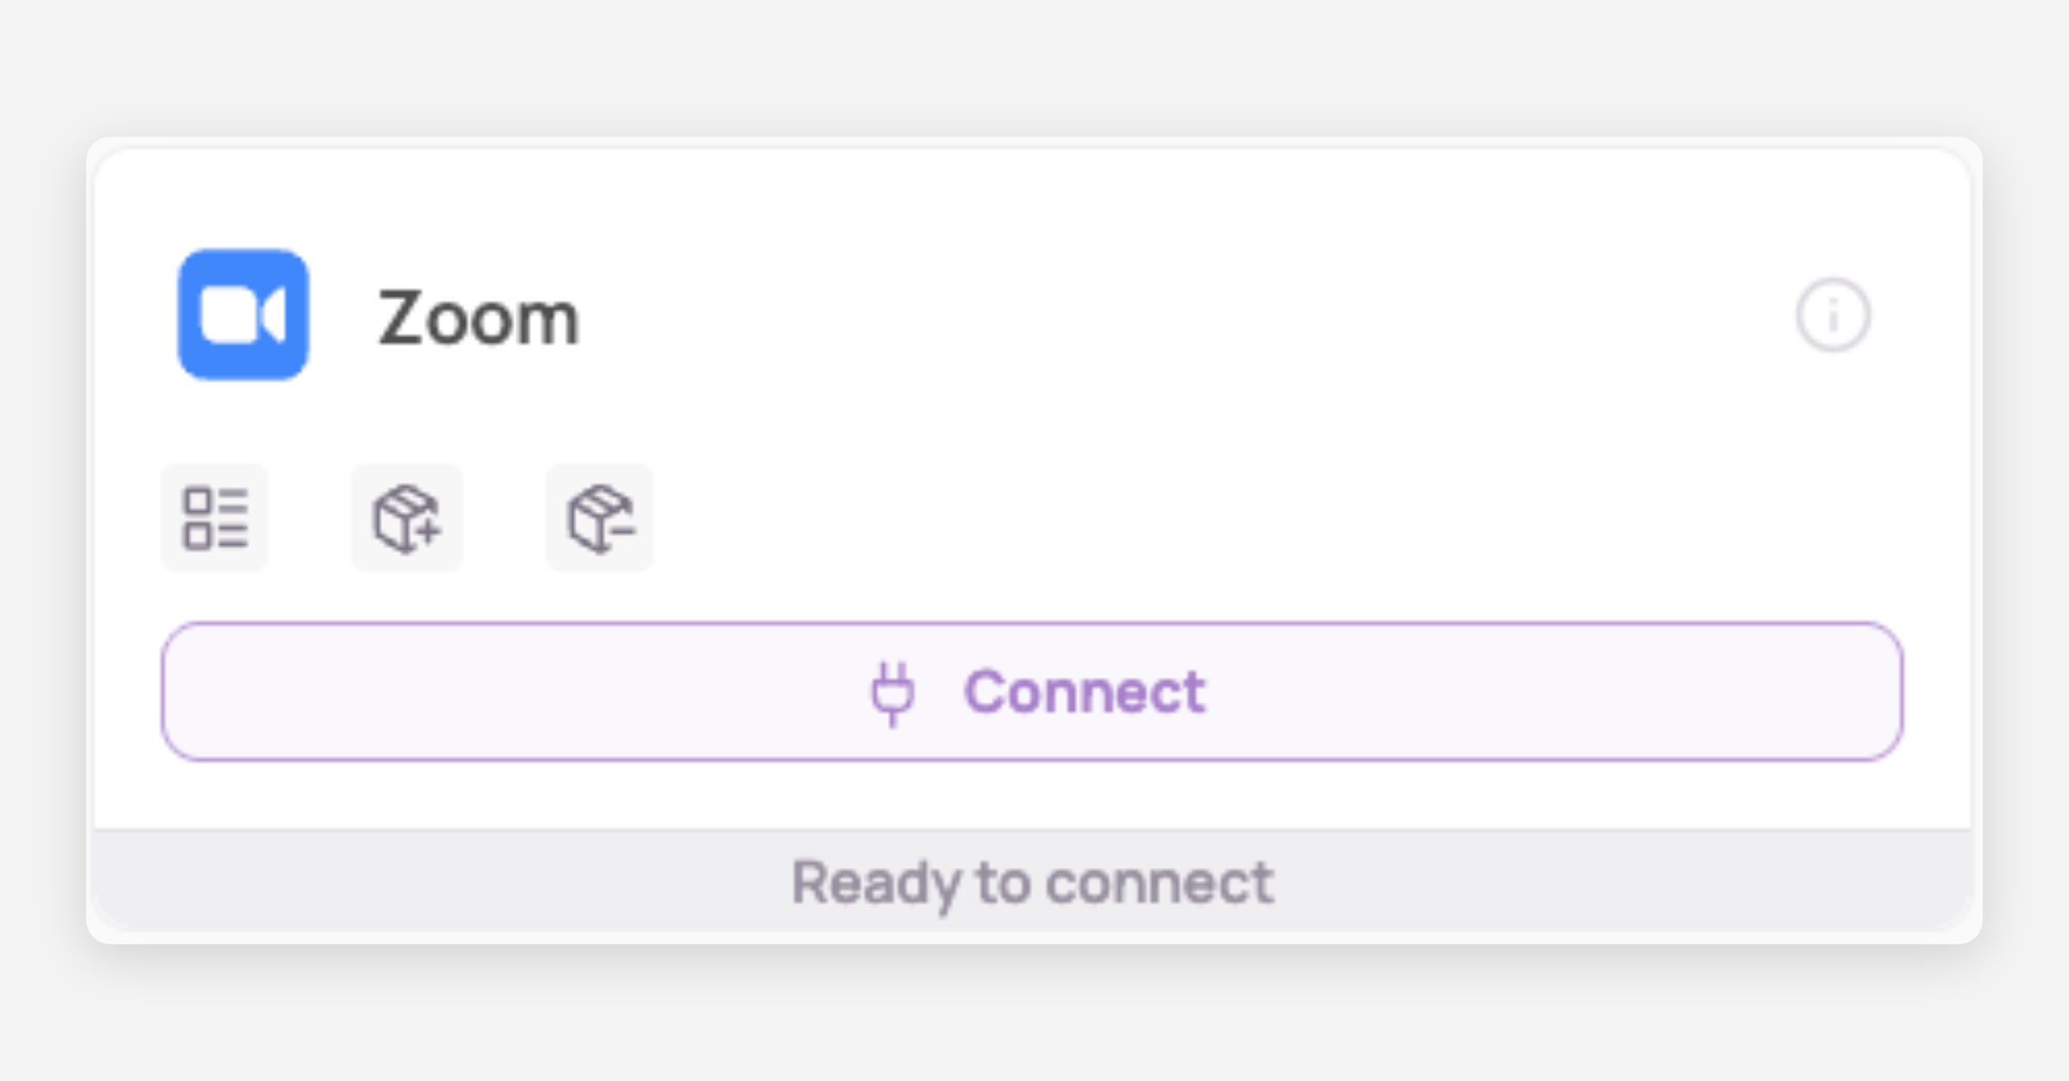Click the Zoom title text
Screen dimensions: 2069x1081
478,318
